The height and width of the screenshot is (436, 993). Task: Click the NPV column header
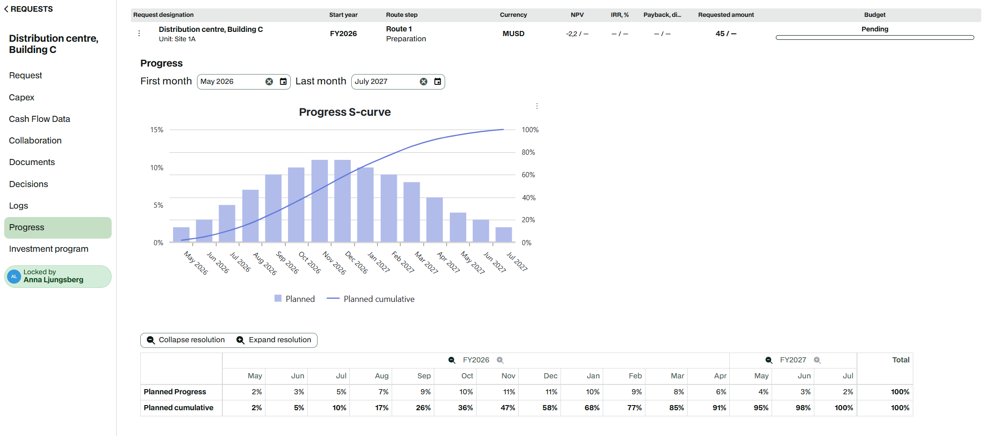577,15
